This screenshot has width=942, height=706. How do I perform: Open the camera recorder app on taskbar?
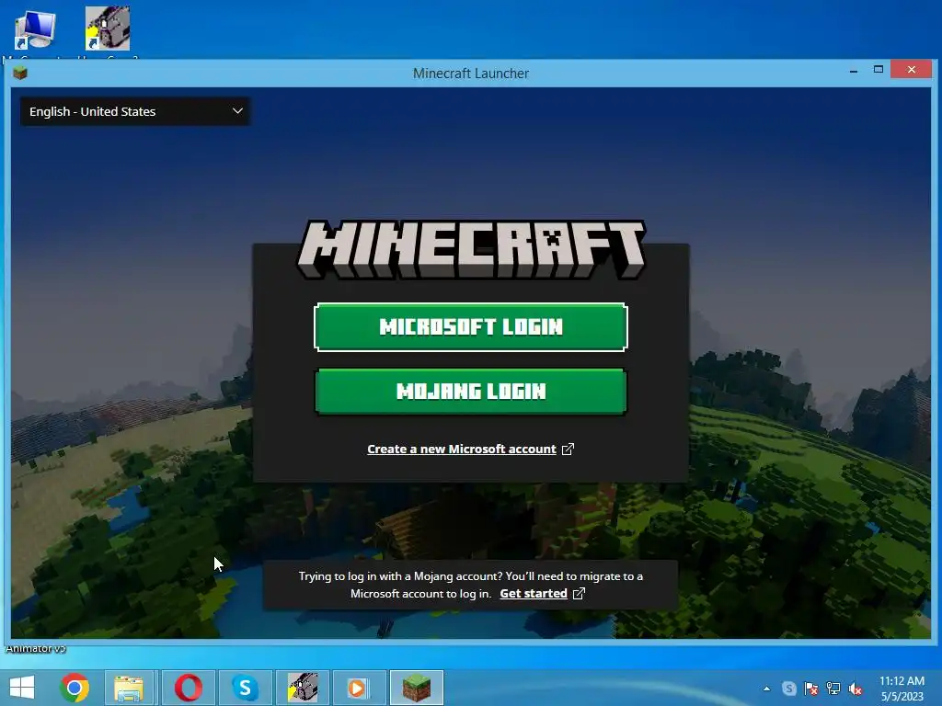302,688
